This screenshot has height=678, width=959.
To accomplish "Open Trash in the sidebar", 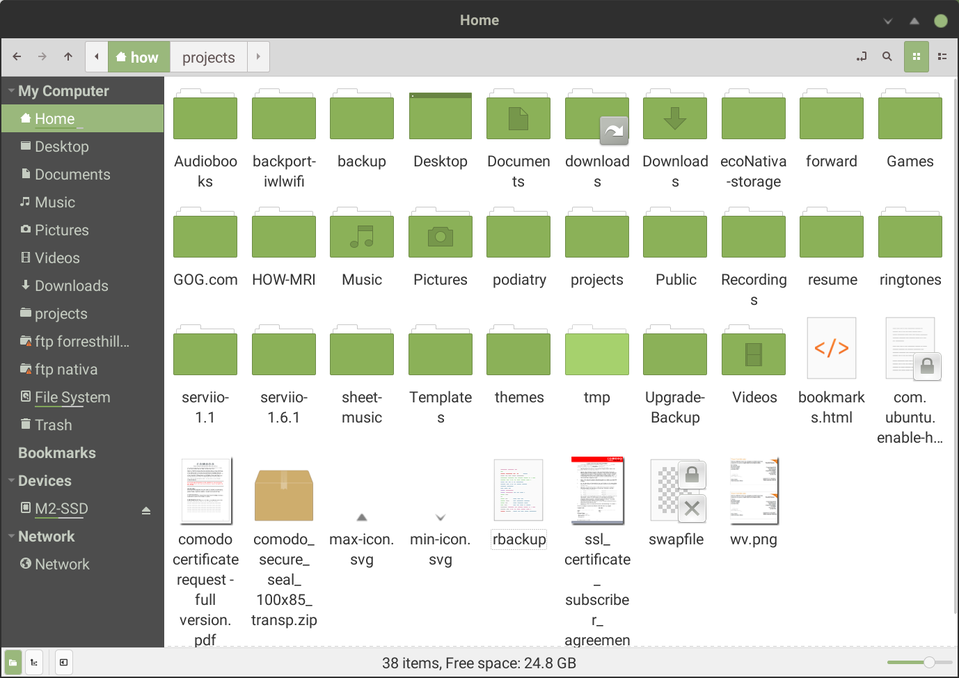I will click(x=82, y=425).
